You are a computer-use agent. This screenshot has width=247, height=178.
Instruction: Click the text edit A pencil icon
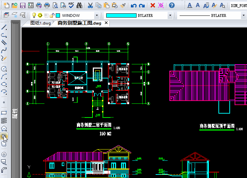(x=214, y=5)
